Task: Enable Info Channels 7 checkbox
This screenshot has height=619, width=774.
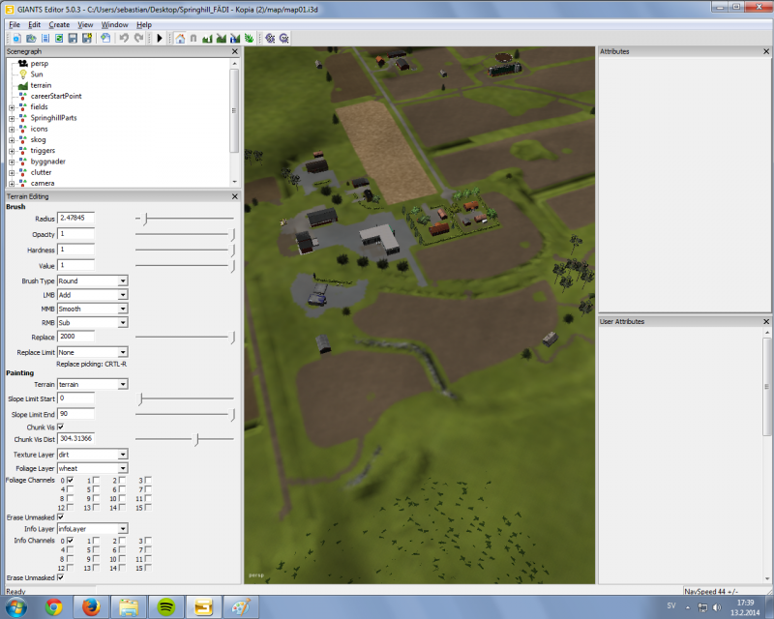Action: pyautogui.click(x=148, y=549)
